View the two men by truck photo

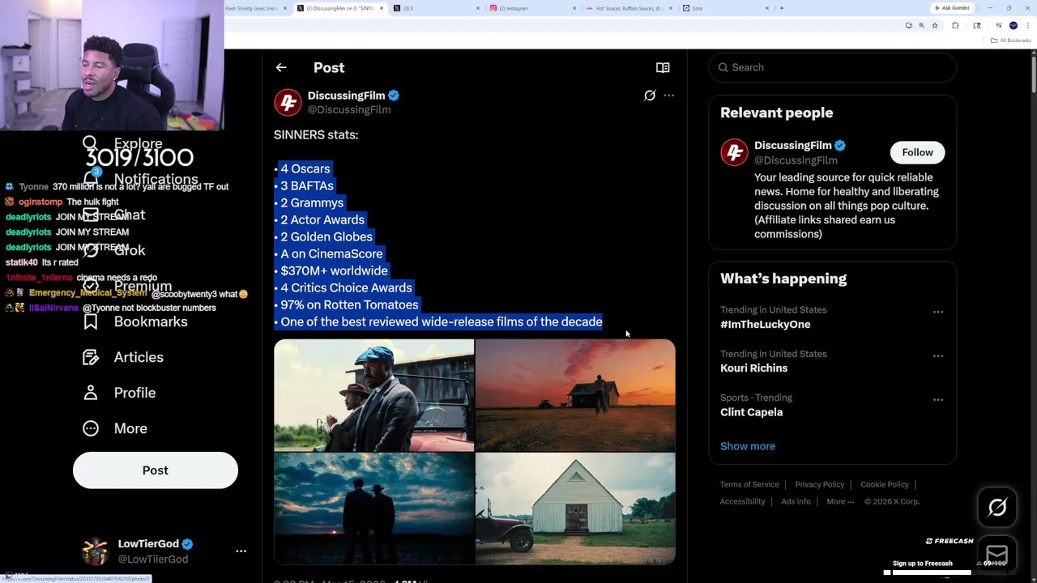pyautogui.click(x=373, y=395)
